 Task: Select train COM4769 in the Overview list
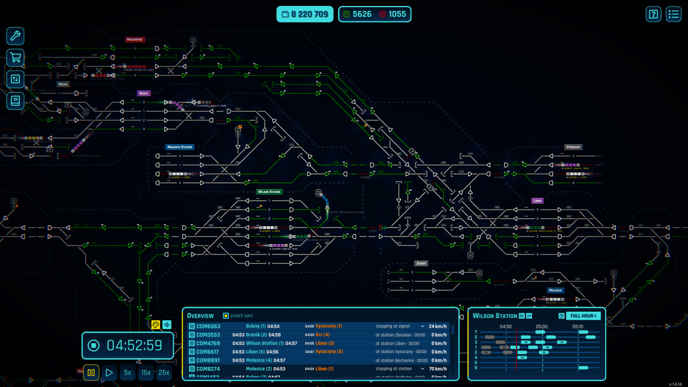[x=210, y=343]
